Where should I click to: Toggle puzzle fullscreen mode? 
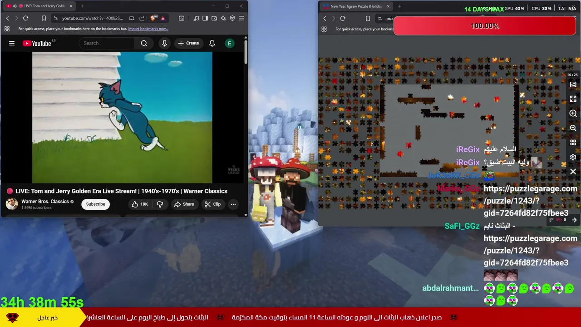573,99
